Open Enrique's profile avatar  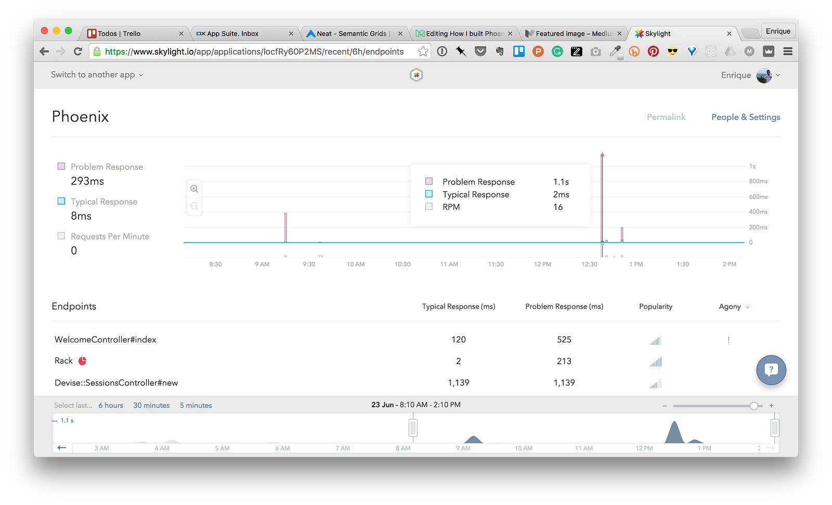764,75
